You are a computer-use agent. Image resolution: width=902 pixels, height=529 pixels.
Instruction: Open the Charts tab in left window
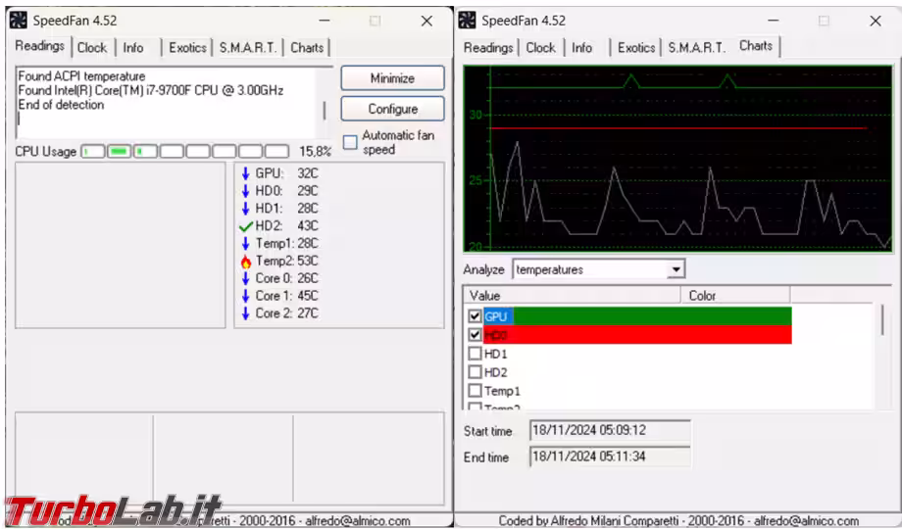point(307,48)
